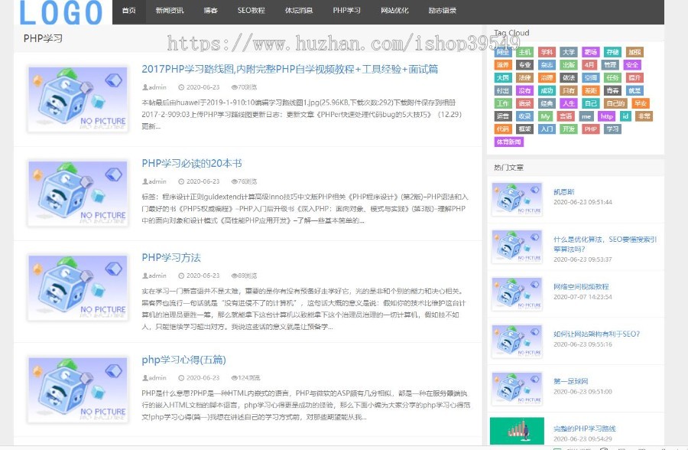Click the 人生 tag

[x=569, y=103]
